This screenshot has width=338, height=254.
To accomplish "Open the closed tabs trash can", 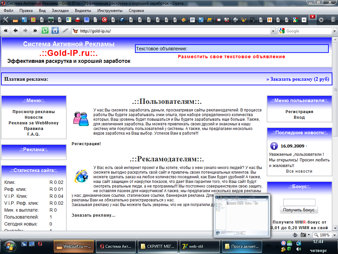I will coord(333,20).
